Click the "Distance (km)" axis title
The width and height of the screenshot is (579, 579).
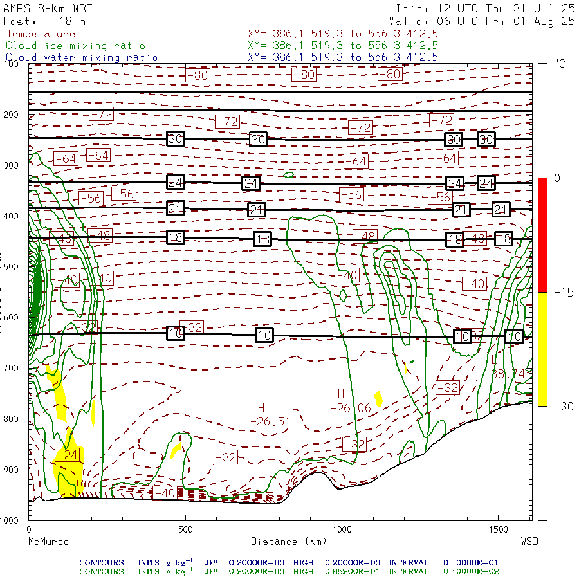tap(289, 542)
